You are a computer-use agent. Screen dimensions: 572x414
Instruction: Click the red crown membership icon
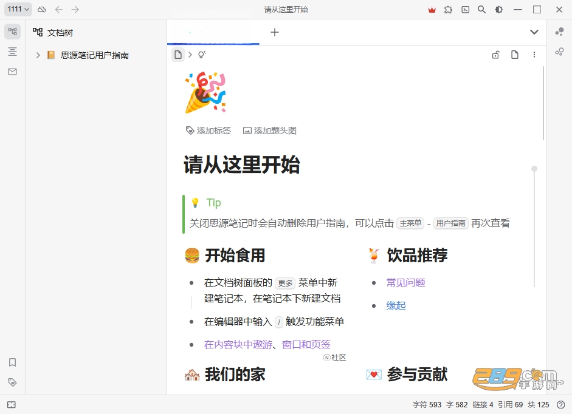click(x=432, y=10)
